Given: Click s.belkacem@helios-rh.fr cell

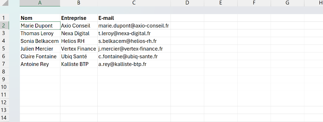Looking at the screenshot, I should pos(134,41).
